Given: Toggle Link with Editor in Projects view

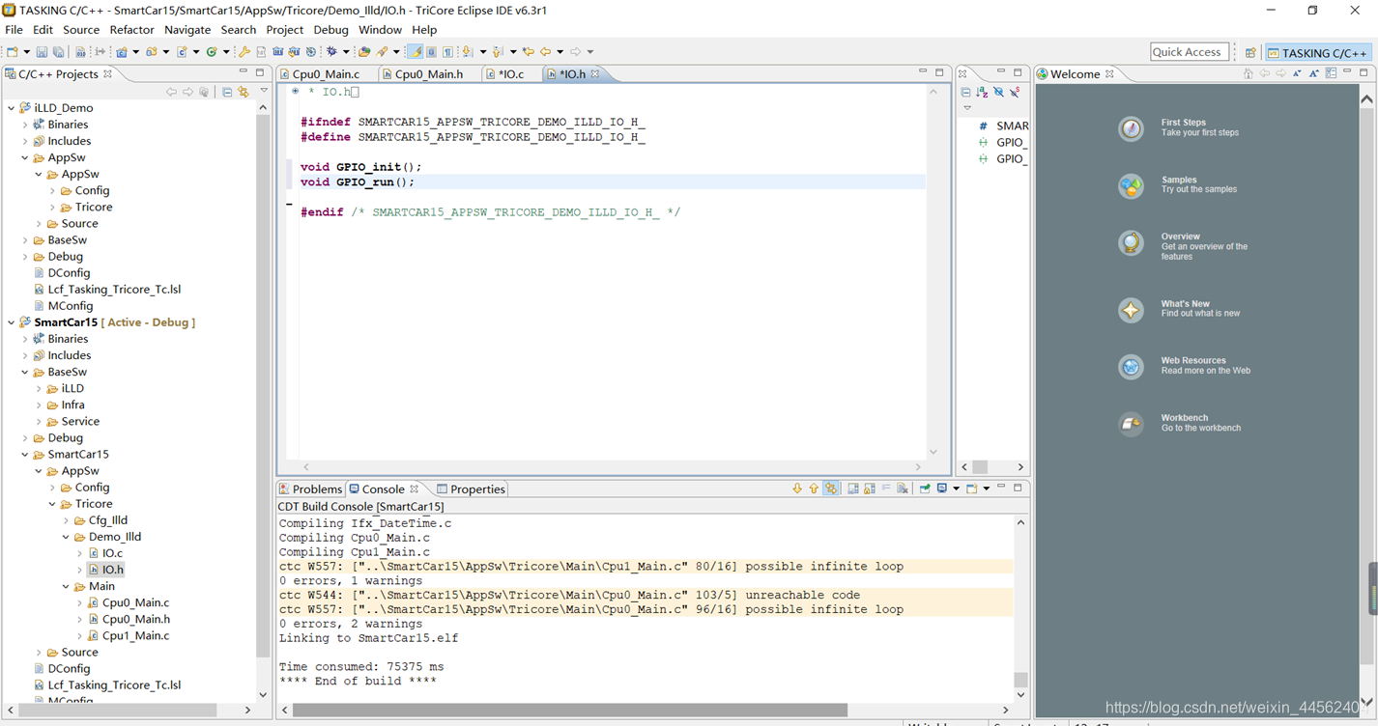Looking at the screenshot, I should 244,92.
